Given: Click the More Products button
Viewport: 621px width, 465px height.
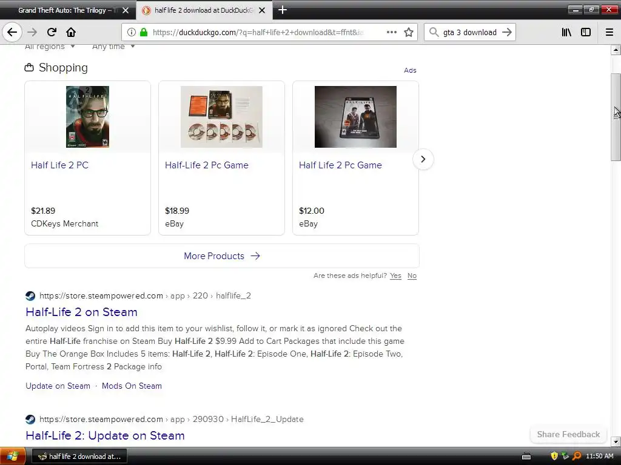Looking at the screenshot, I should (x=222, y=256).
